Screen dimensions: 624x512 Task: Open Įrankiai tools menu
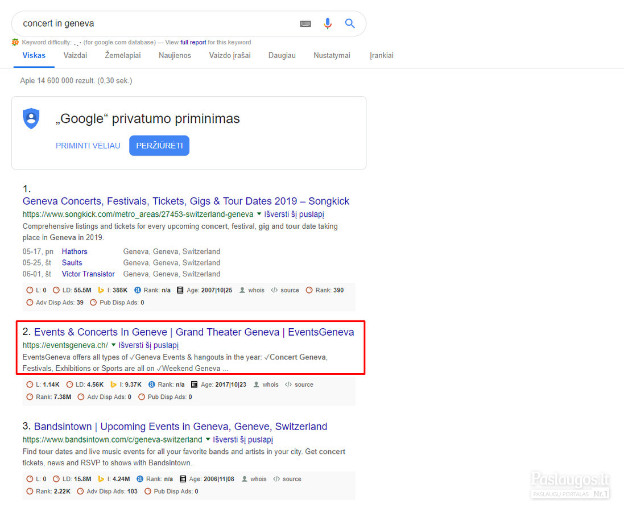pos(381,55)
